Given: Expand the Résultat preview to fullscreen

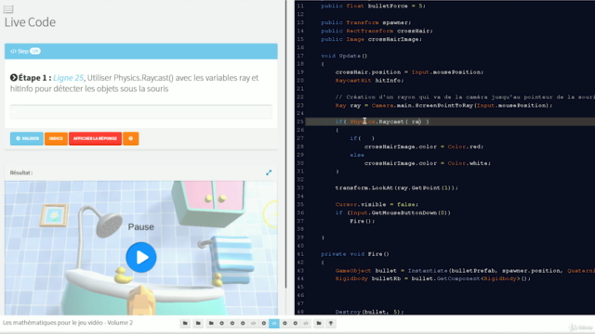Looking at the screenshot, I should tap(269, 173).
